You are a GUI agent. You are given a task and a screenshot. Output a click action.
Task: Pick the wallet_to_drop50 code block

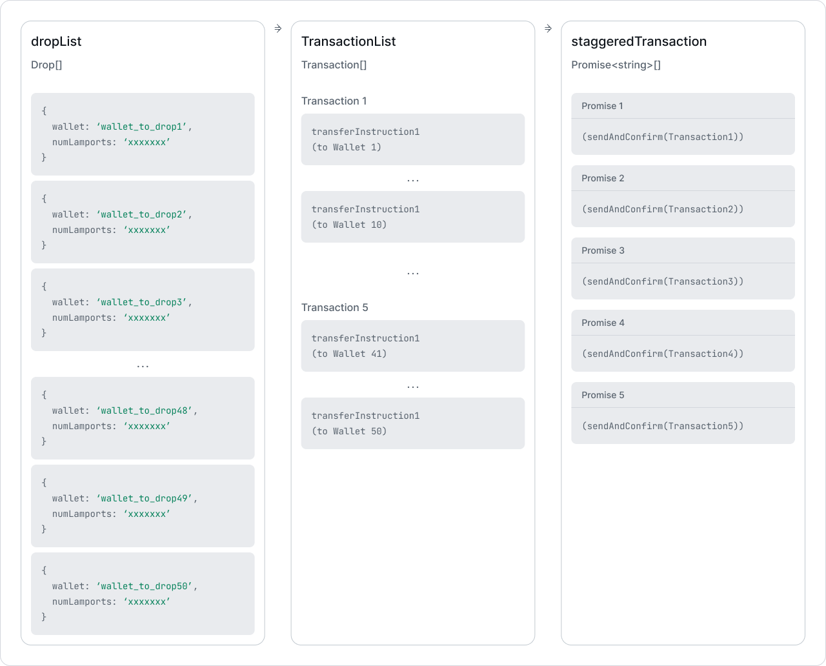tap(143, 594)
